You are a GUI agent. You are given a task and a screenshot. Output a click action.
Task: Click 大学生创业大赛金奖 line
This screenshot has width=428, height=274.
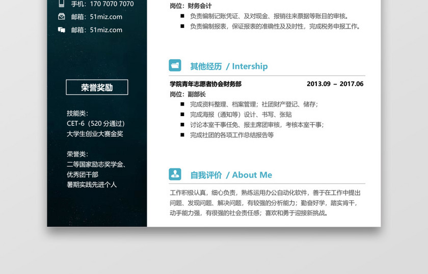[x=95, y=134]
